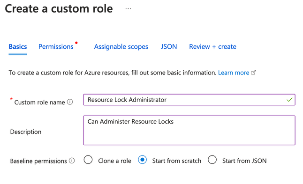Focus the Description text area
Image resolution: width=303 pixels, height=184 pixels.
click(189, 130)
